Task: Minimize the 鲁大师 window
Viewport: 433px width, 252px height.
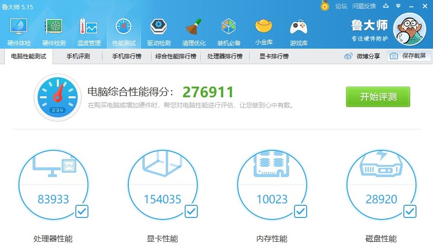Action: point(412,6)
